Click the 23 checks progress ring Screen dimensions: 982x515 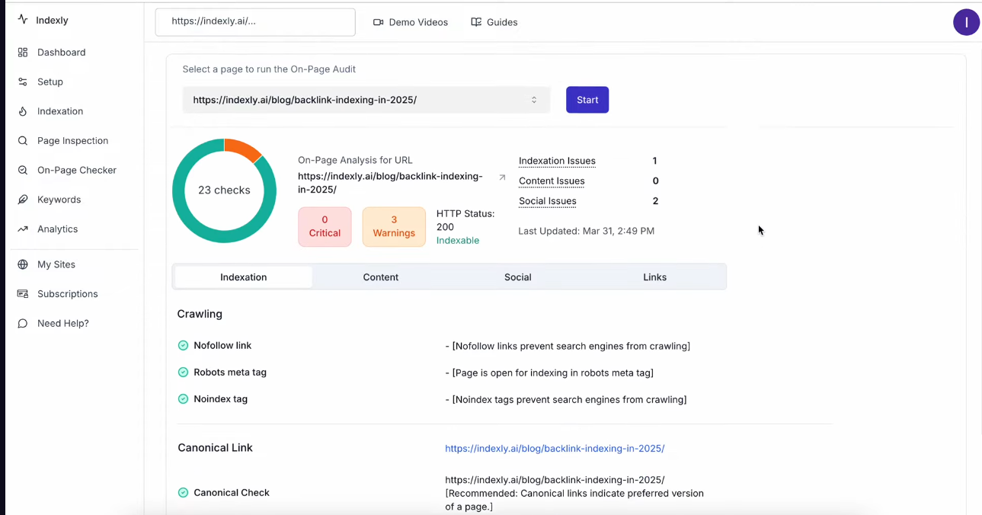[x=224, y=190]
